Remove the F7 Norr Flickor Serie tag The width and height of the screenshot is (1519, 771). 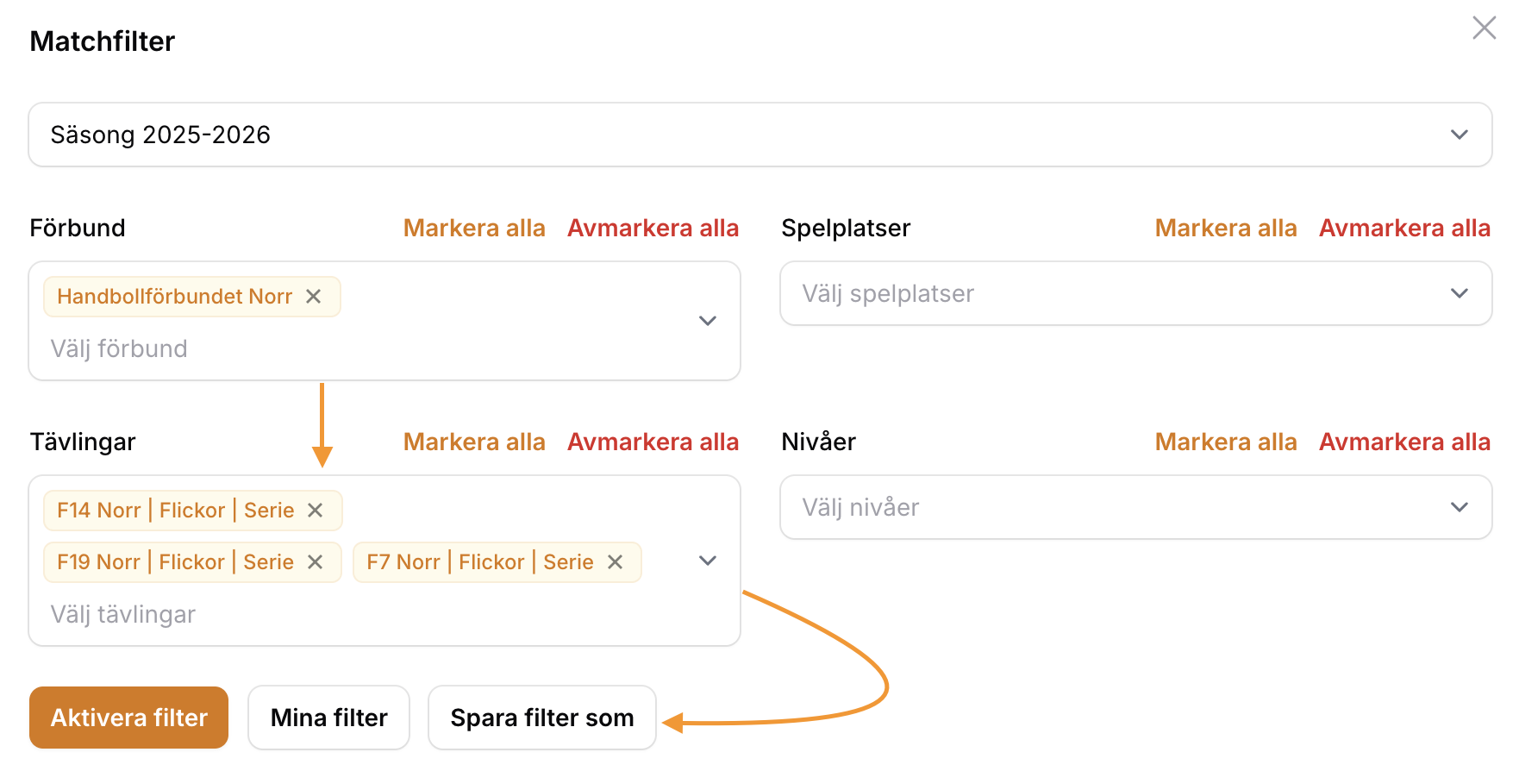click(616, 562)
